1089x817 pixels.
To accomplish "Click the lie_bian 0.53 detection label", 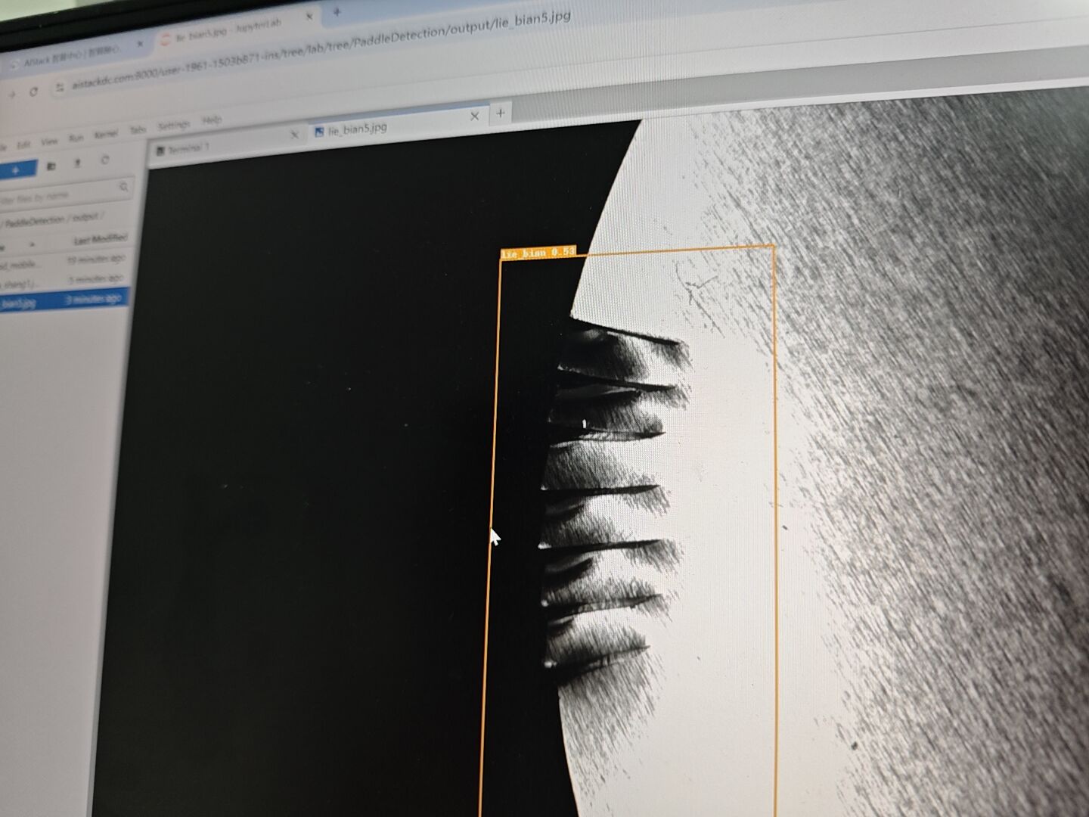I will pos(538,253).
